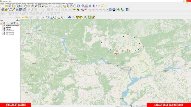This screenshot has width=191, height=107.
Task: Click the blue dot symbol of прописка layer
Action: click(x=5, y=27)
